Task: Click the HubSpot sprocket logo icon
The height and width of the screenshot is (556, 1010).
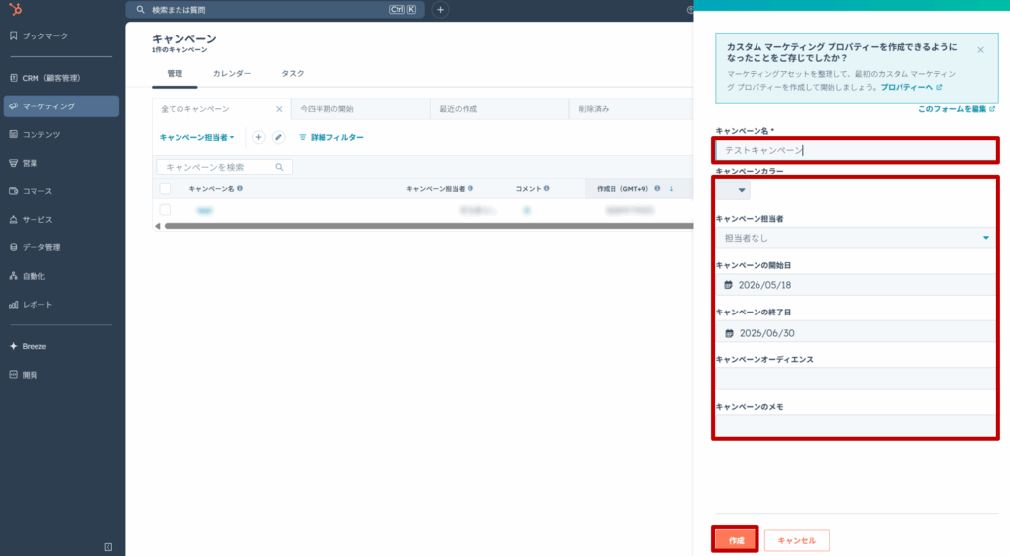Action: (x=16, y=9)
